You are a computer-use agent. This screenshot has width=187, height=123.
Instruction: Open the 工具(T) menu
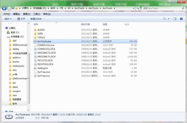37,14
